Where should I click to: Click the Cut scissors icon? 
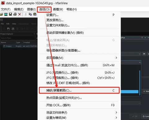26,14
